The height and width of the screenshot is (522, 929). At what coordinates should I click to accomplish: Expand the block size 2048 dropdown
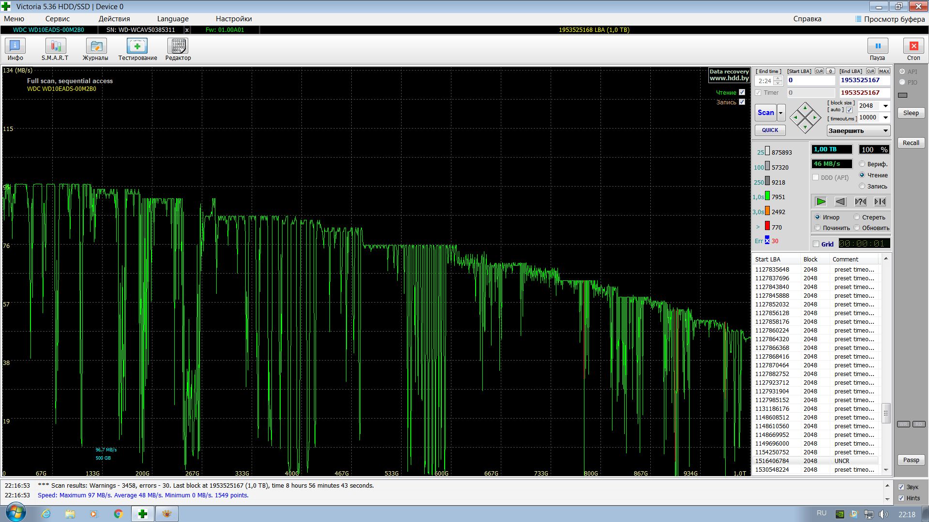pyautogui.click(x=885, y=106)
